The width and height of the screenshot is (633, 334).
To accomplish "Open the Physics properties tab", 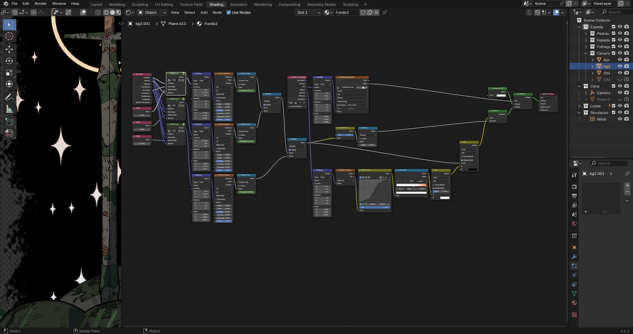I will pos(574,275).
